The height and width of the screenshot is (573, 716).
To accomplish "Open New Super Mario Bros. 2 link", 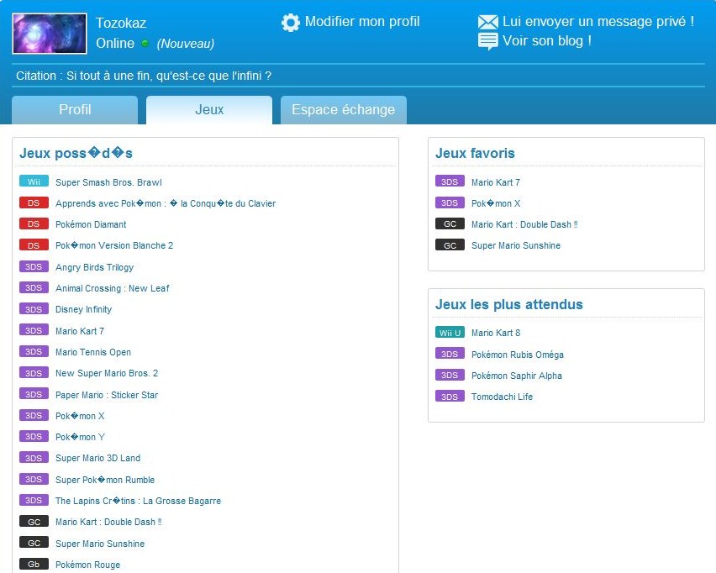I will [x=107, y=373].
